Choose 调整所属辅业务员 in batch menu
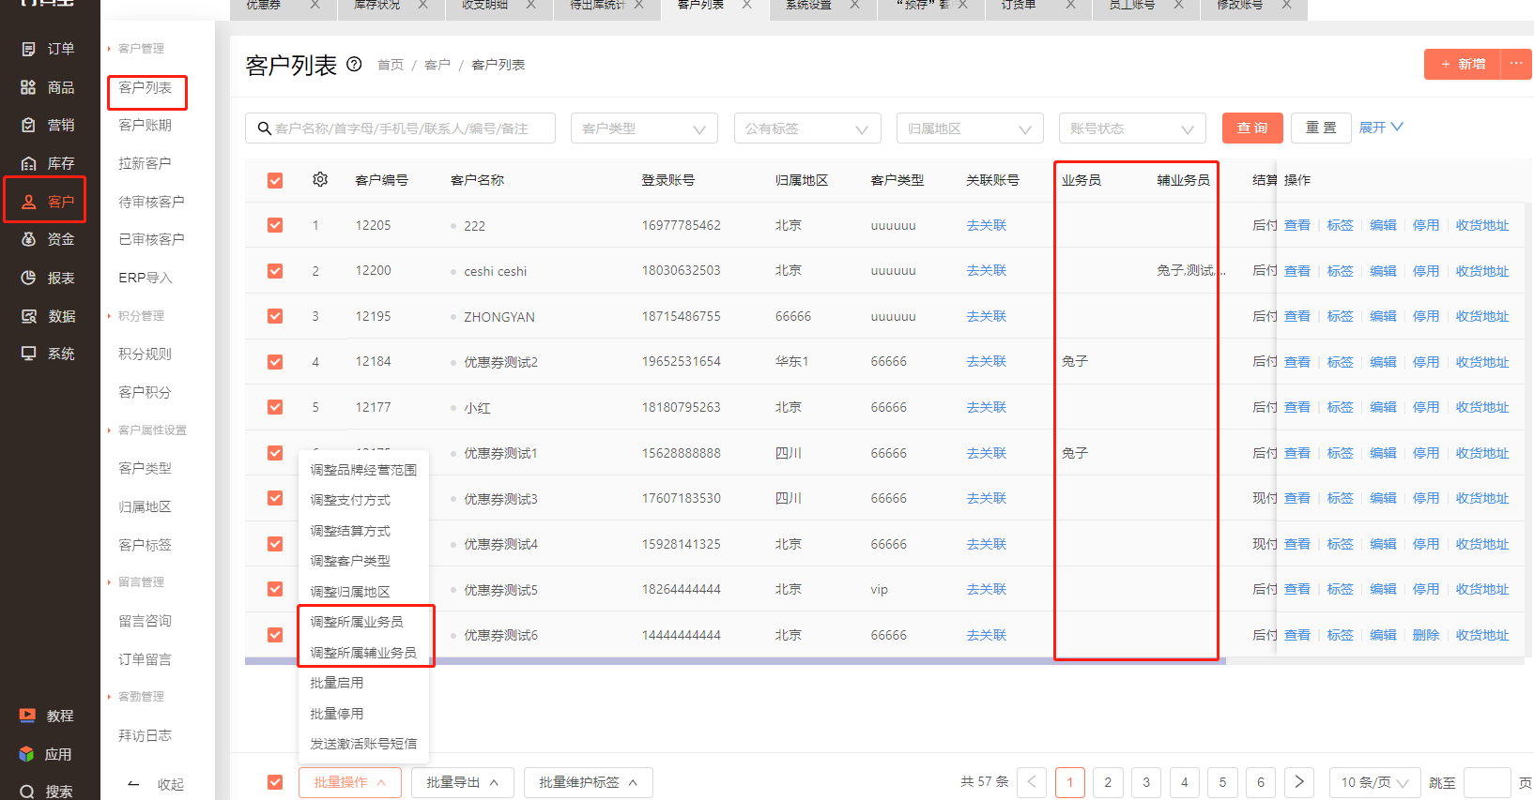1534x800 pixels. (x=364, y=653)
